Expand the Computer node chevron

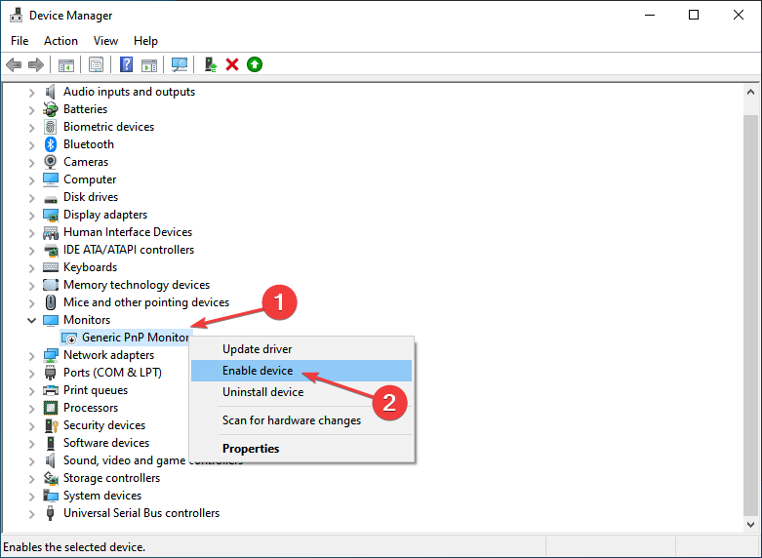pyautogui.click(x=31, y=180)
